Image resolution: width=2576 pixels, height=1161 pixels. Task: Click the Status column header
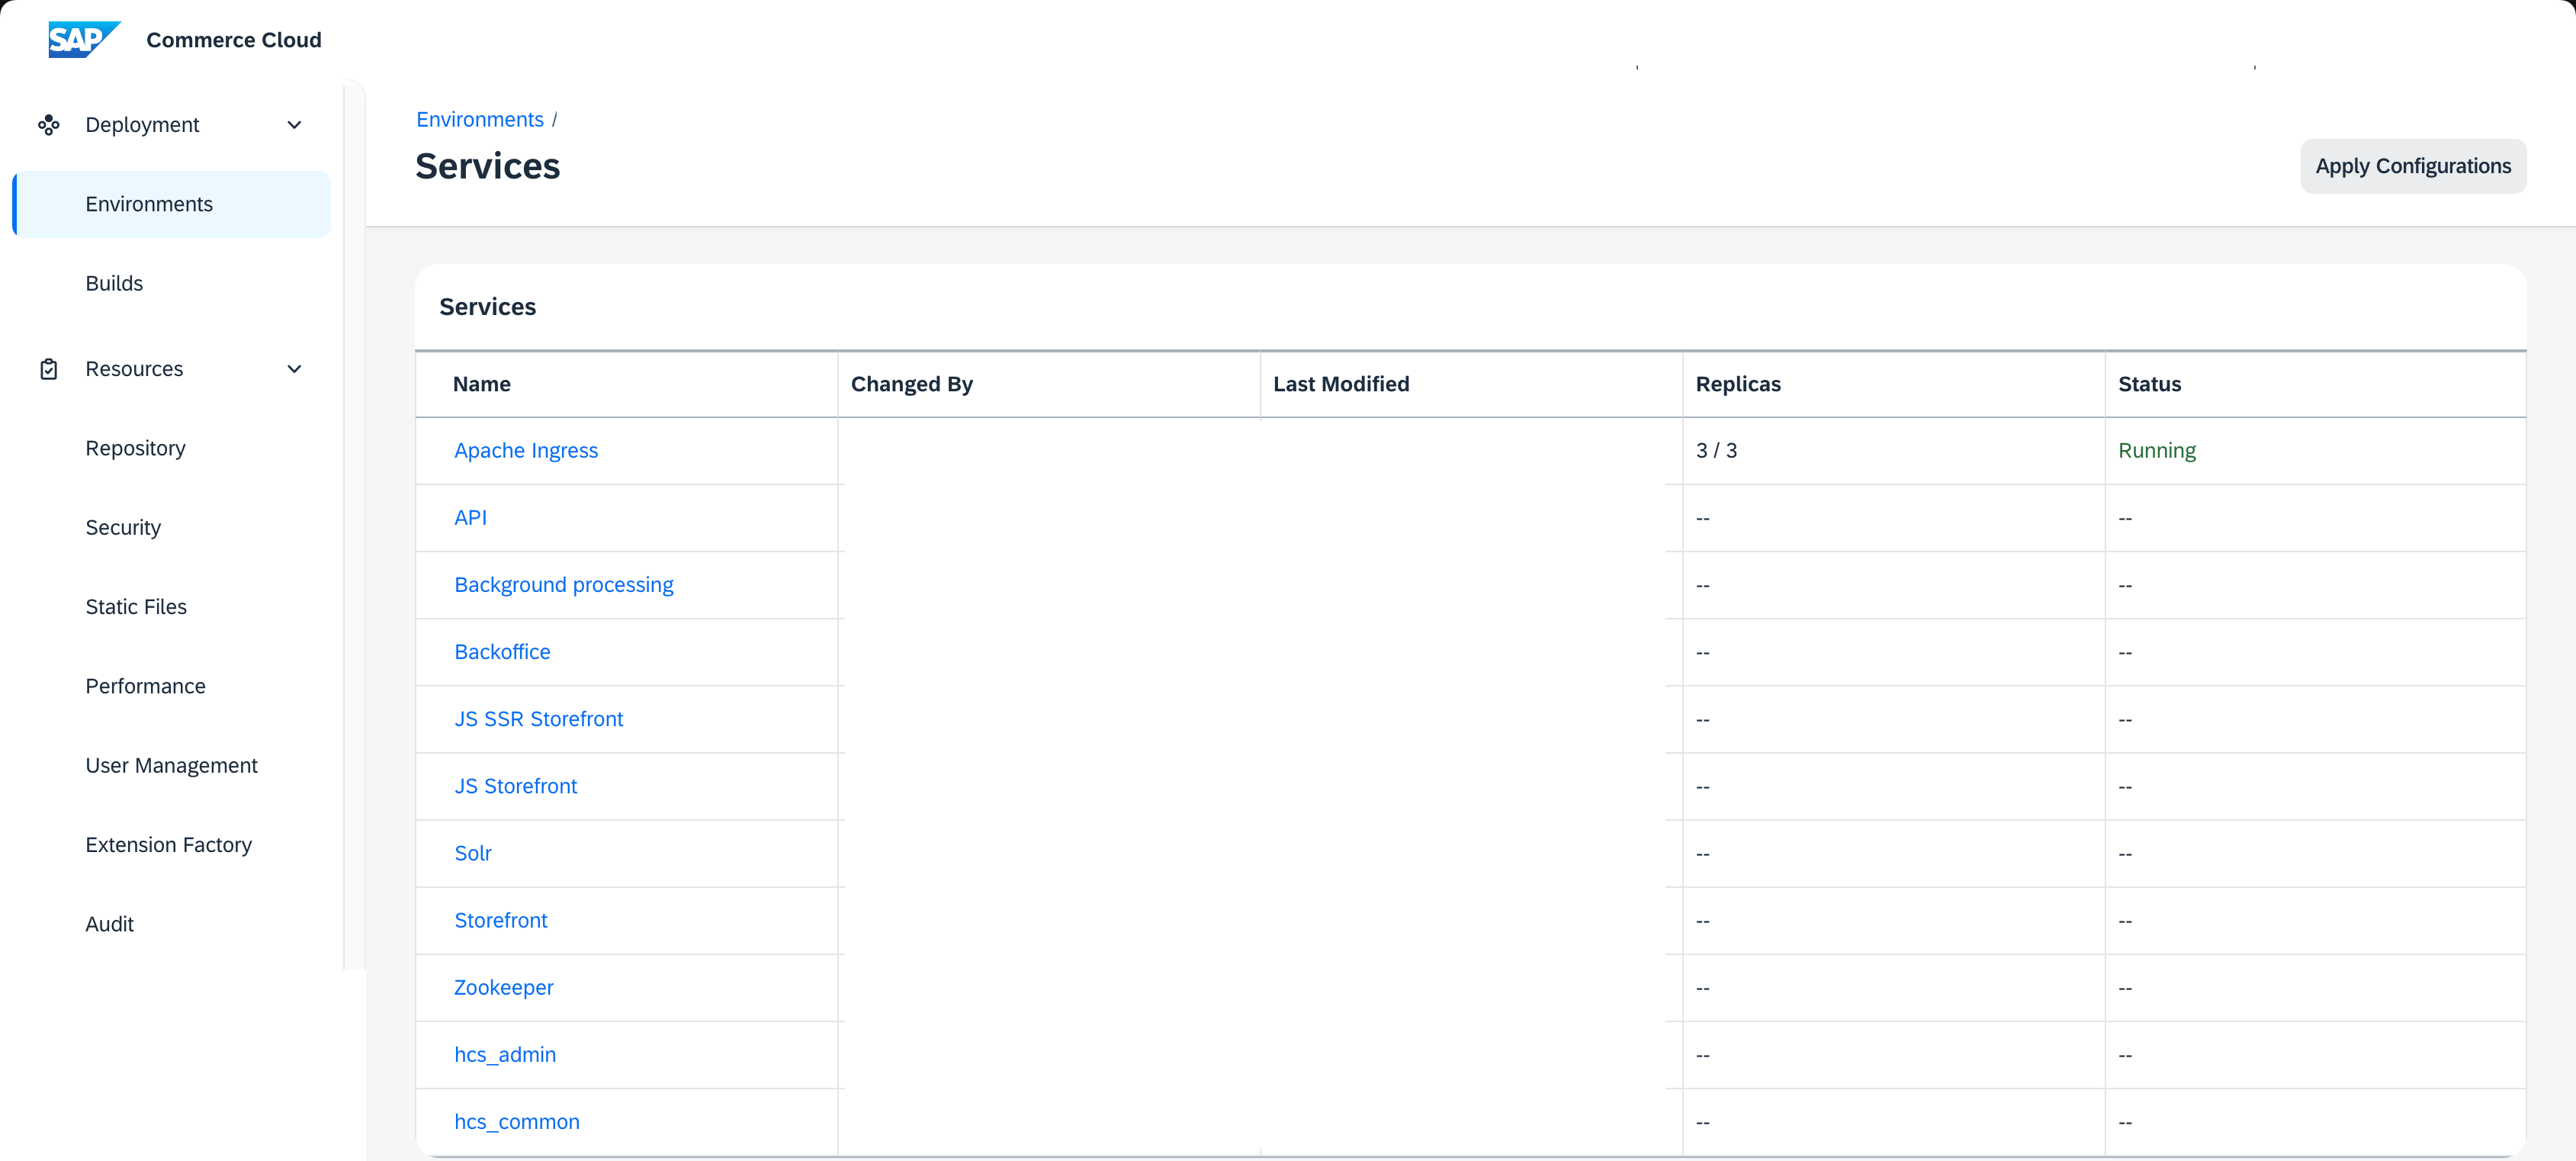coord(2149,384)
